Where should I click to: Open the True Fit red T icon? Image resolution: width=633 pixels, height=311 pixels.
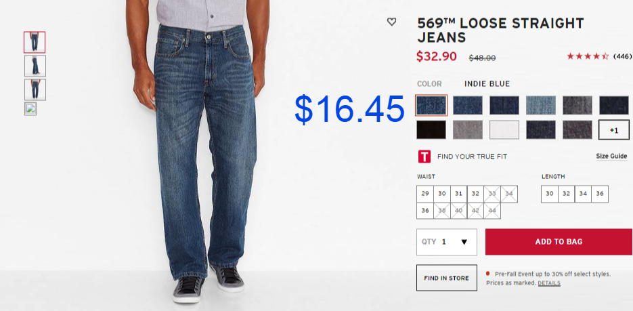point(424,157)
